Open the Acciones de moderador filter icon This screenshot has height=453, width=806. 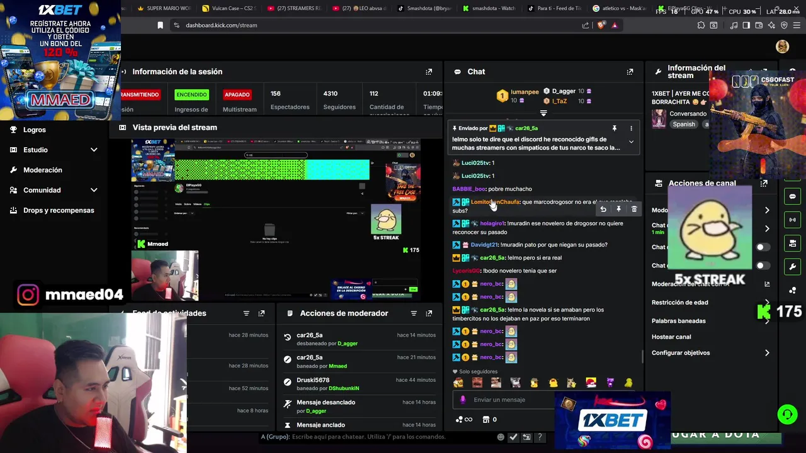pyautogui.click(x=414, y=313)
